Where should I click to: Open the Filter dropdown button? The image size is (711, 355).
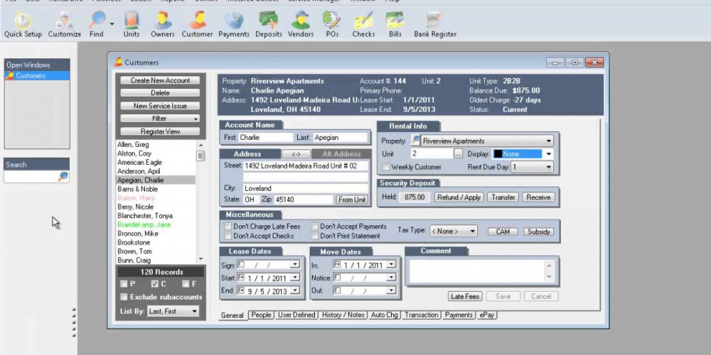click(160, 119)
